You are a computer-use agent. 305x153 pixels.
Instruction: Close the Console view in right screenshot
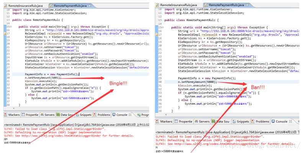(x=290, y=121)
